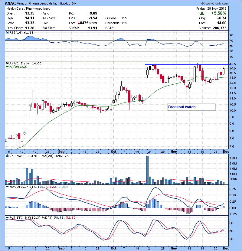This screenshot has width=242, height=251.
Task: Click the RSI 70 level axis label
Action: pos(231,41)
